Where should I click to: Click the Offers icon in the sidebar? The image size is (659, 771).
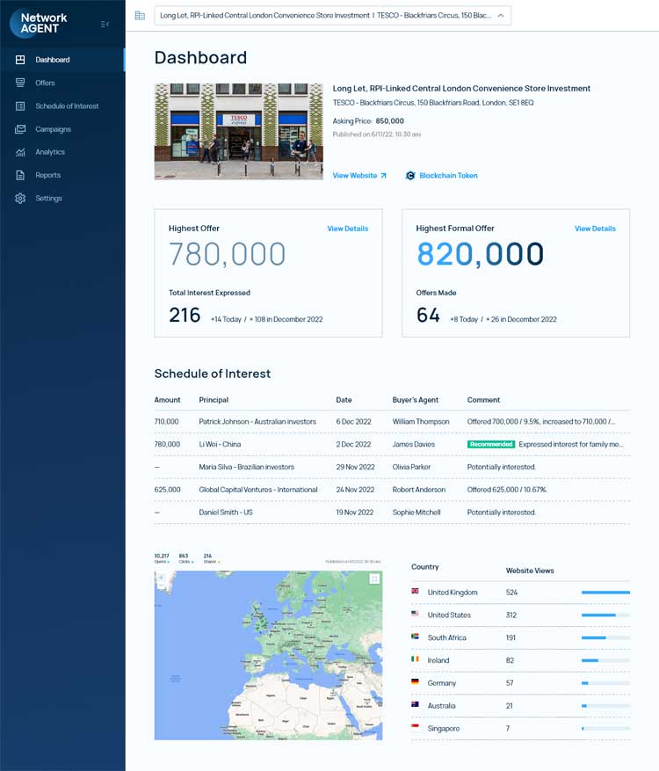(20, 83)
